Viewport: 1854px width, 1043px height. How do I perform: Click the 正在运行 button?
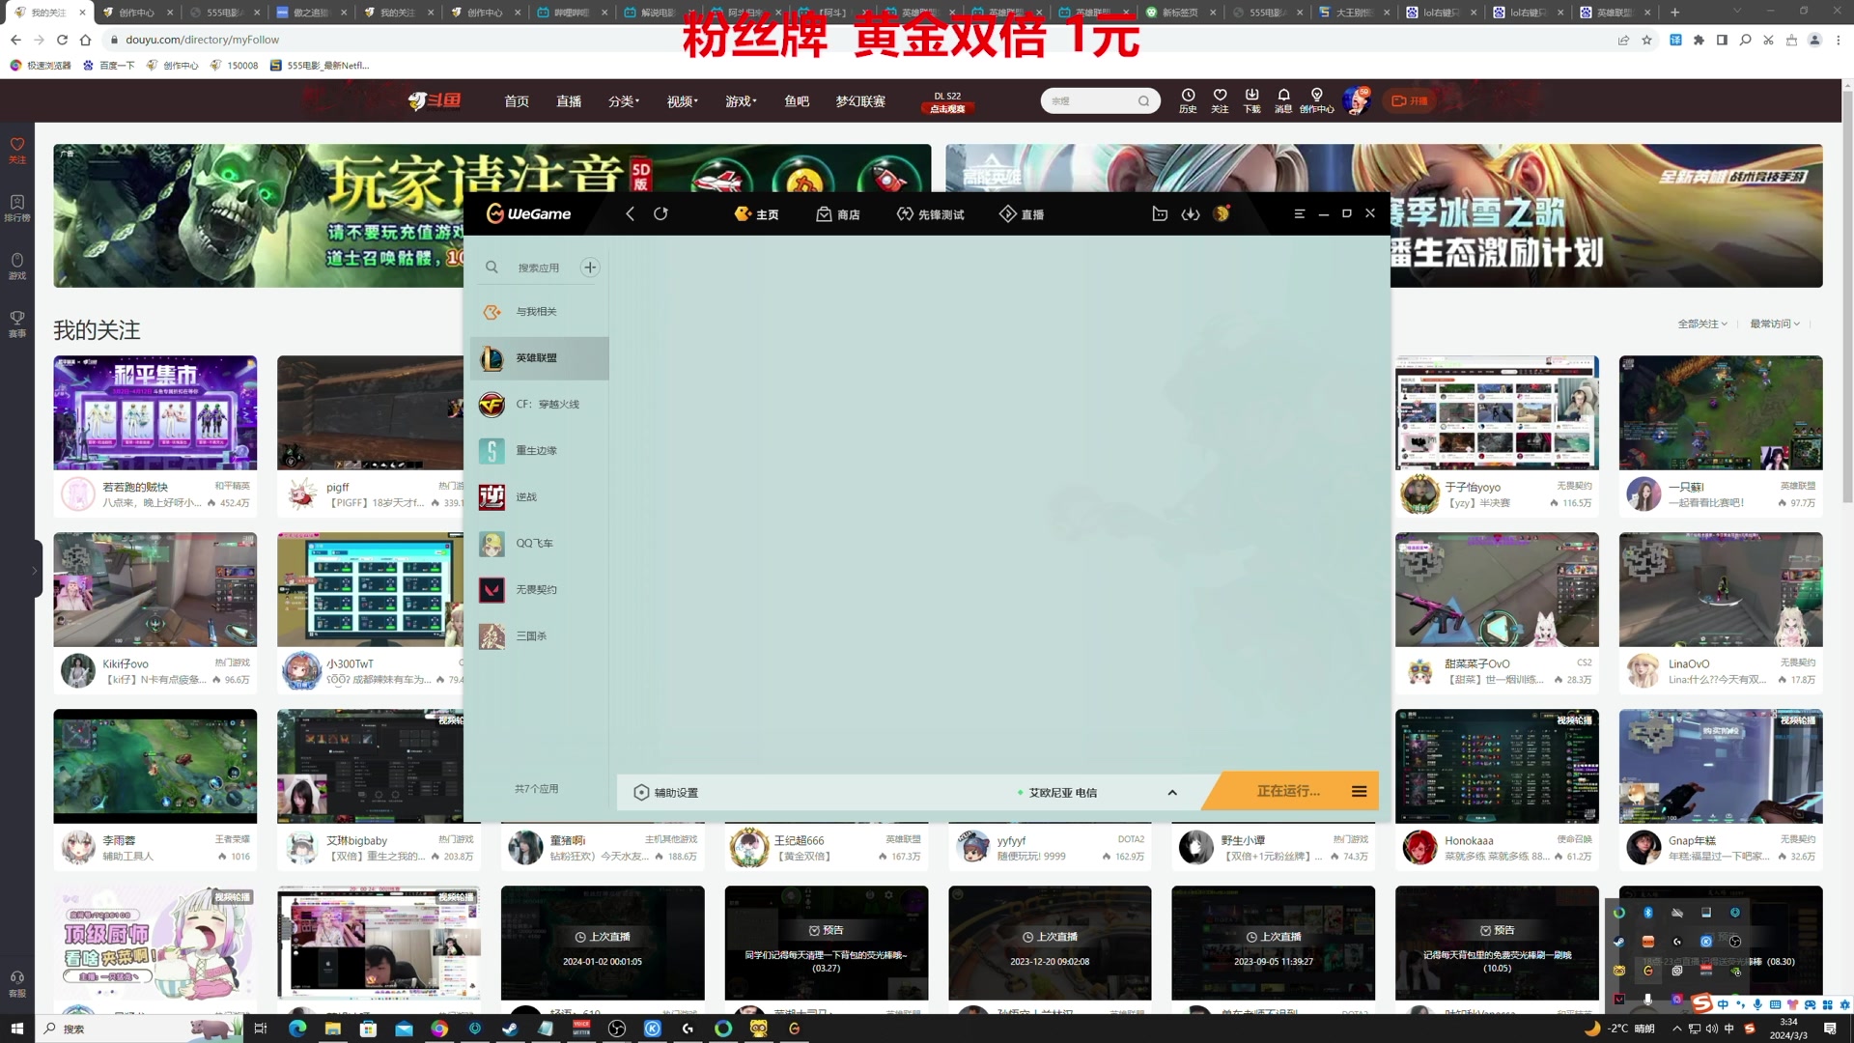[1287, 791]
